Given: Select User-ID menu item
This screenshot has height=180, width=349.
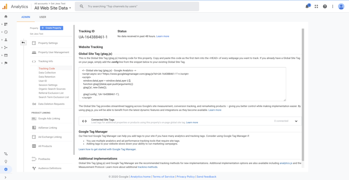Looking at the screenshot, I should tap(43, 81).
